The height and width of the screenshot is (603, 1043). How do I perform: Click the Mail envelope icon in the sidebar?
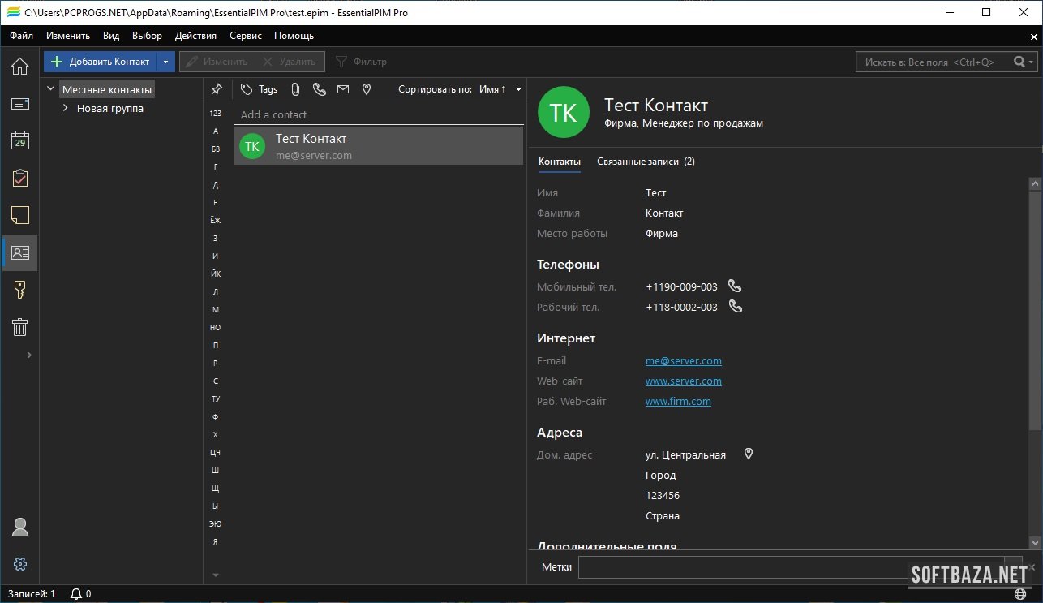pyautogui.click(x=20, y=104)
